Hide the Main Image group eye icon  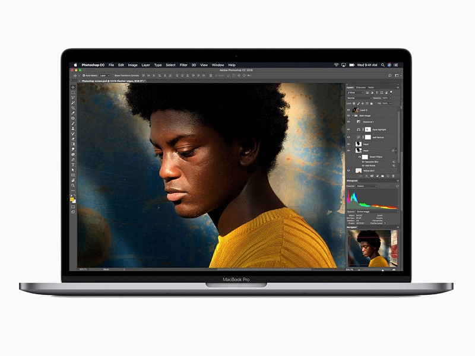[349, 116]
